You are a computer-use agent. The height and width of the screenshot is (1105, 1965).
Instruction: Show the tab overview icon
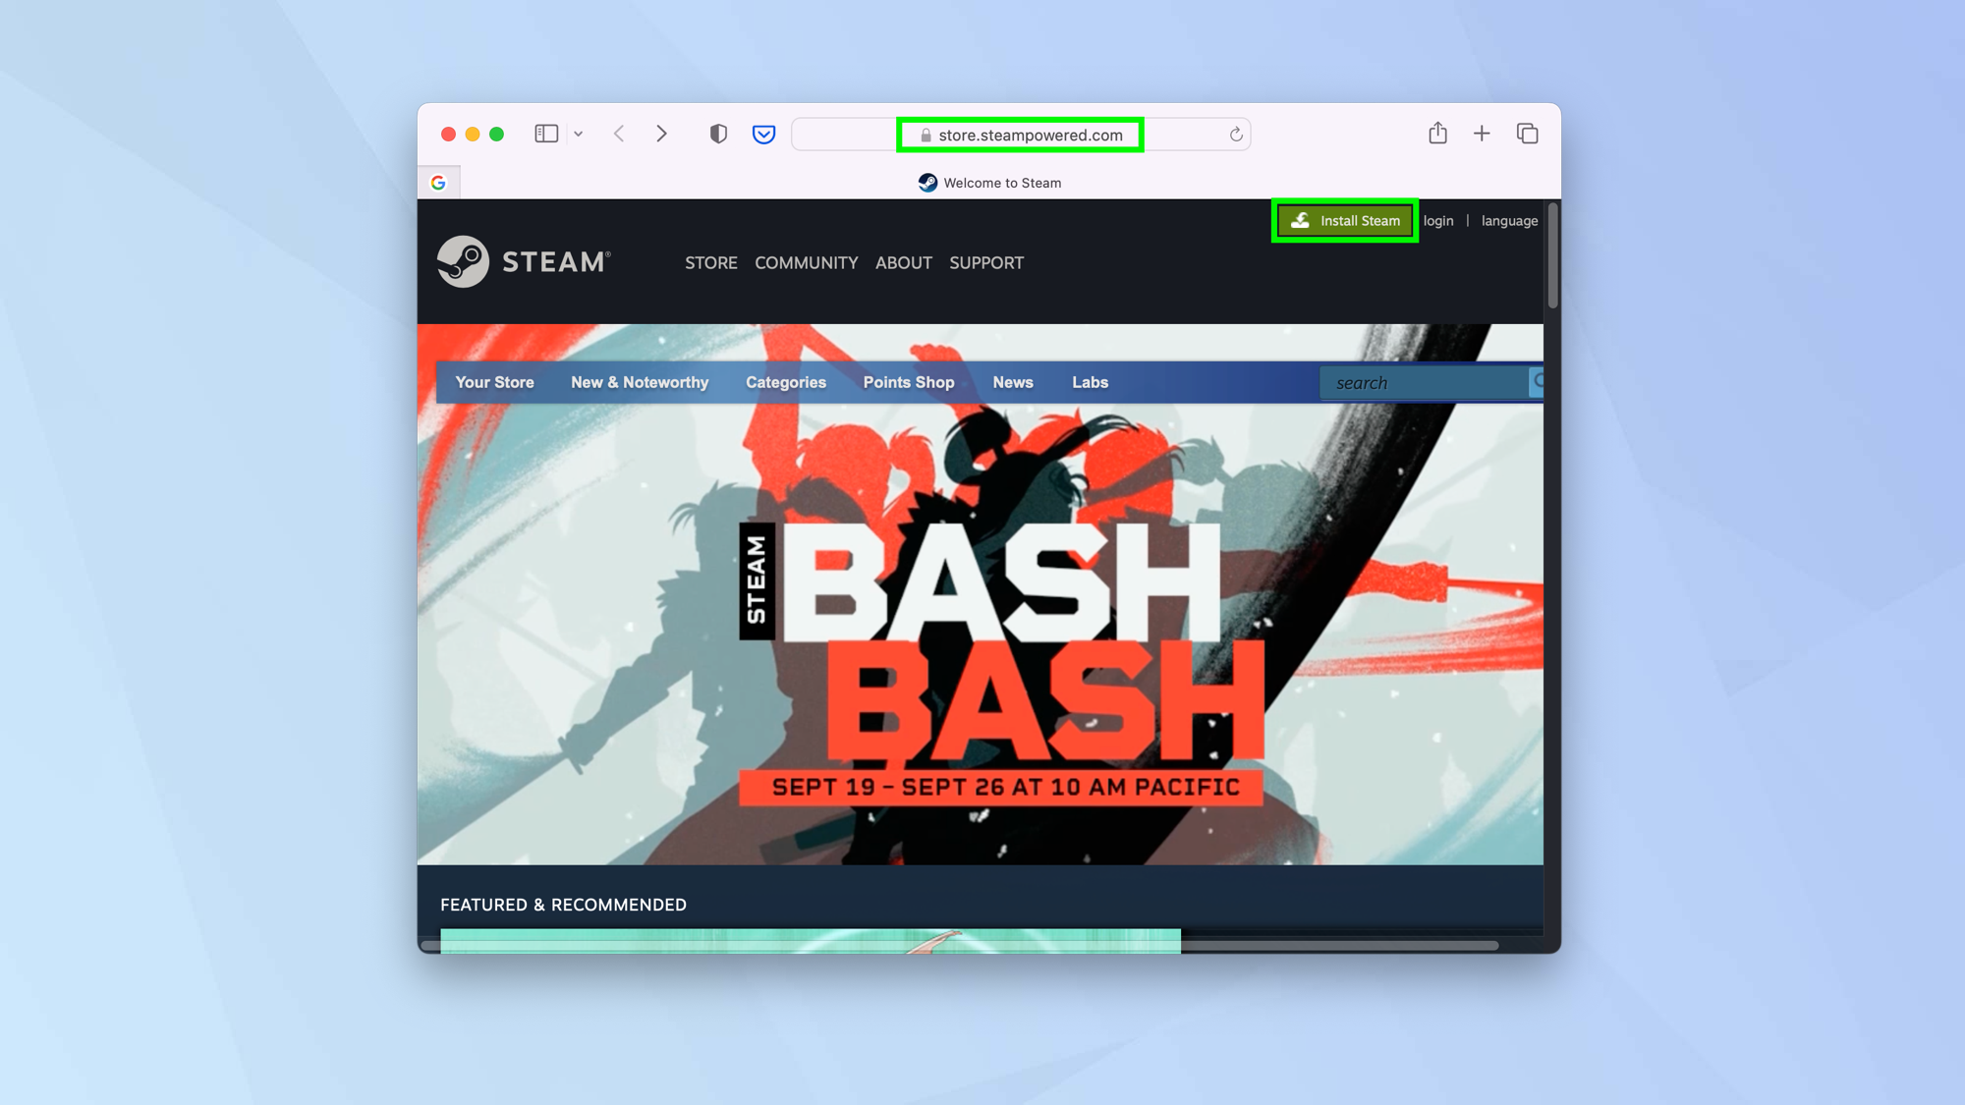pyautogui.click(x=1527, y=134)
